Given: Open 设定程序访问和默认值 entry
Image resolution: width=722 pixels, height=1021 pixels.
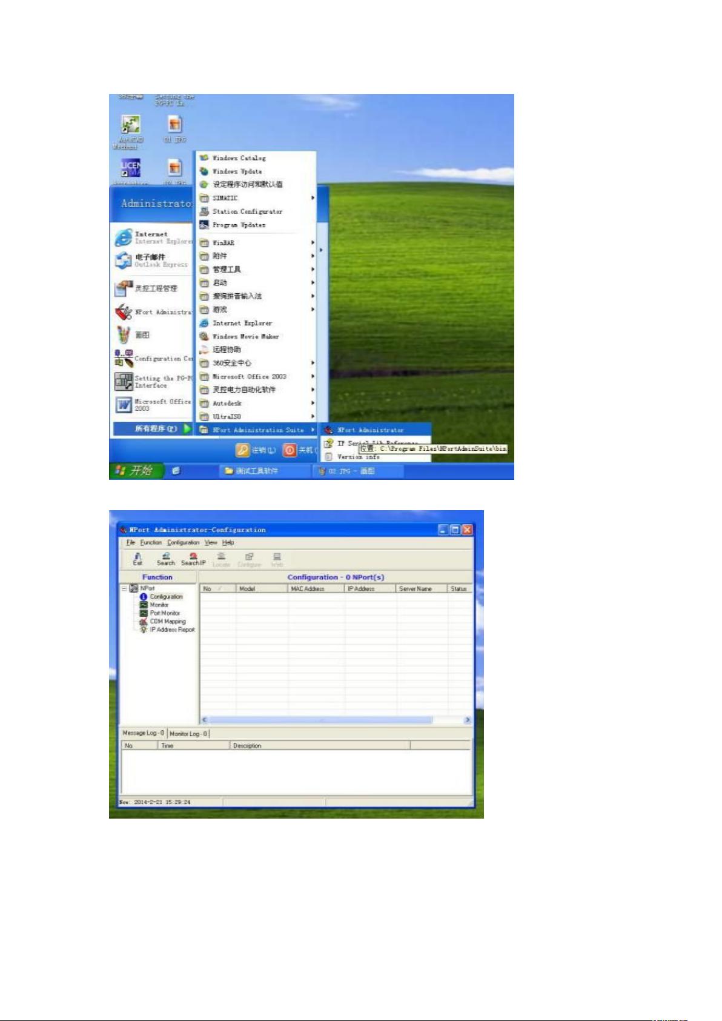Looking at the screenshot, I should [257, 184].
